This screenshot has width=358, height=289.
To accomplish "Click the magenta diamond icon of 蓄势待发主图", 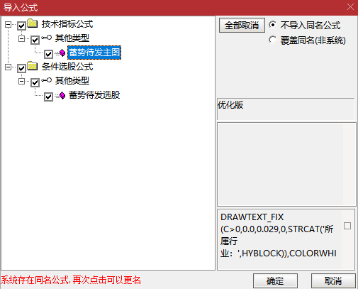I will [x=62, y=53].
